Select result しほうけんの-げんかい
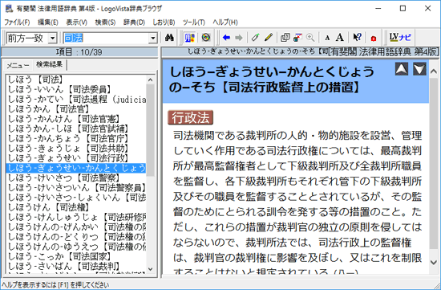This screenshot has width=441, height=290. point(76,227)
